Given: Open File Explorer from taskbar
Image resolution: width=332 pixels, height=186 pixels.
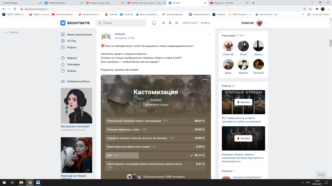Looking at the screenshot, I should 21,182.
